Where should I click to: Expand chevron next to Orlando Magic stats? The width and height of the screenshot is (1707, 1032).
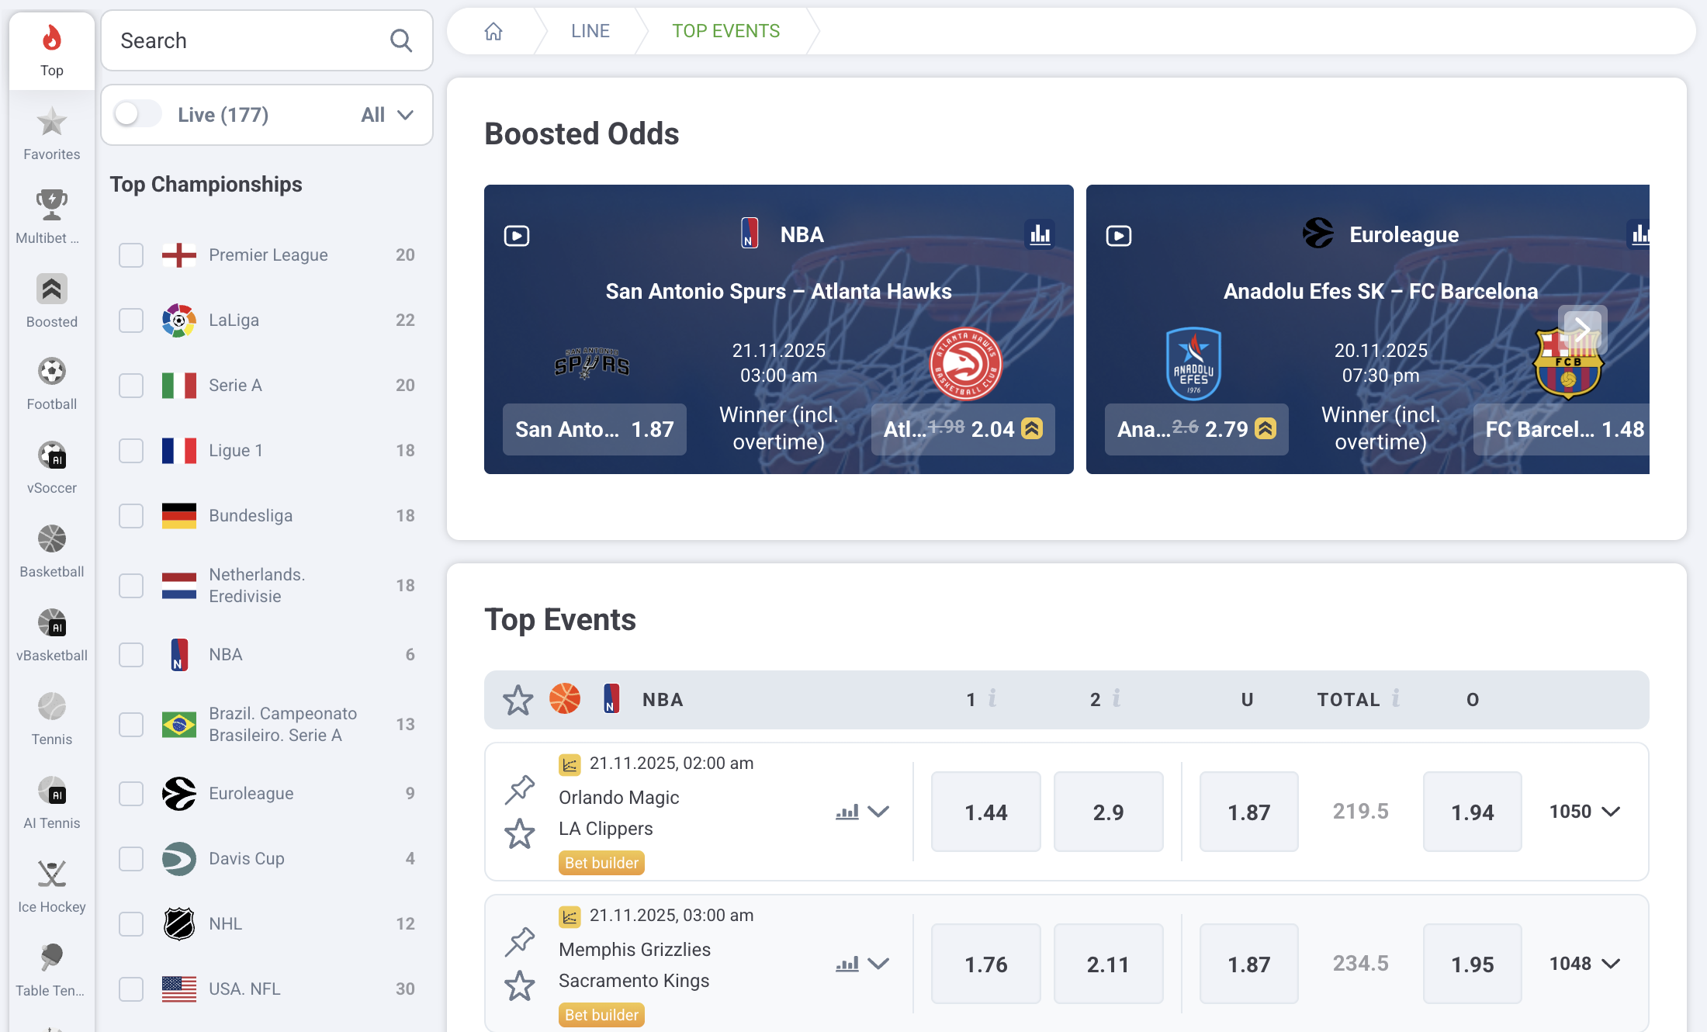(x=878, y=812)
